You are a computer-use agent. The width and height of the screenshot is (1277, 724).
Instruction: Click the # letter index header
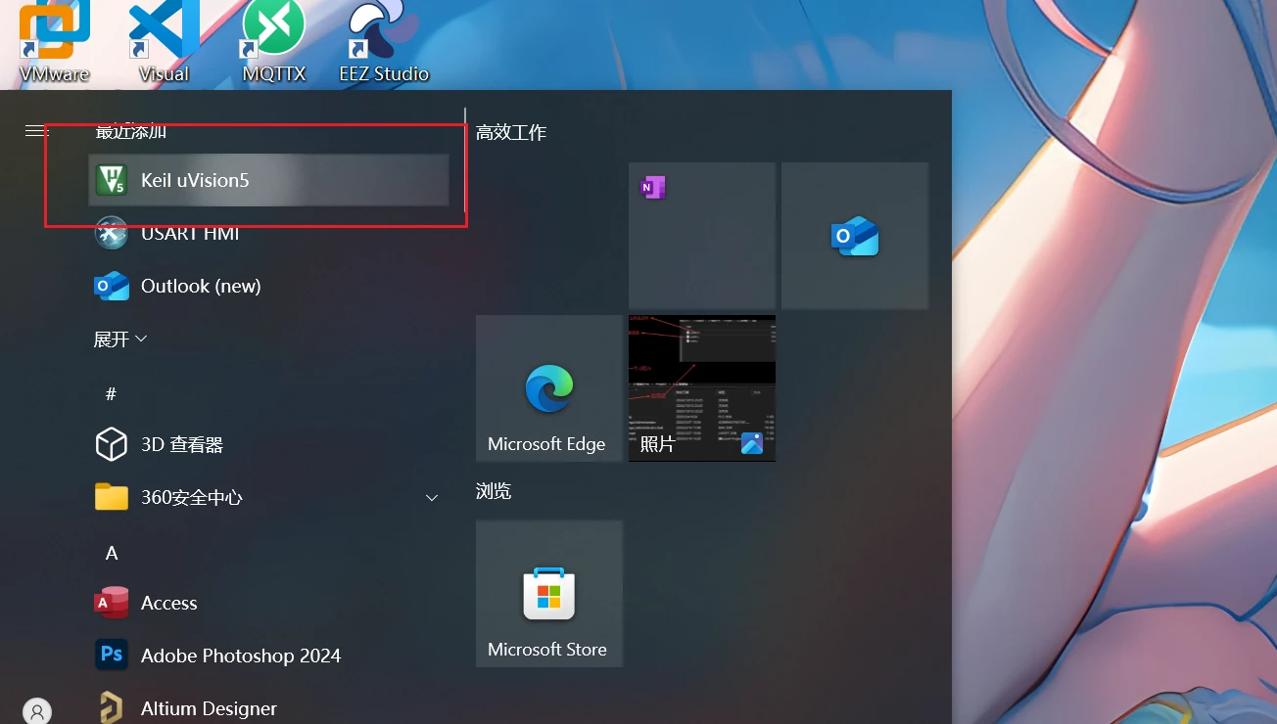point(111,393)
